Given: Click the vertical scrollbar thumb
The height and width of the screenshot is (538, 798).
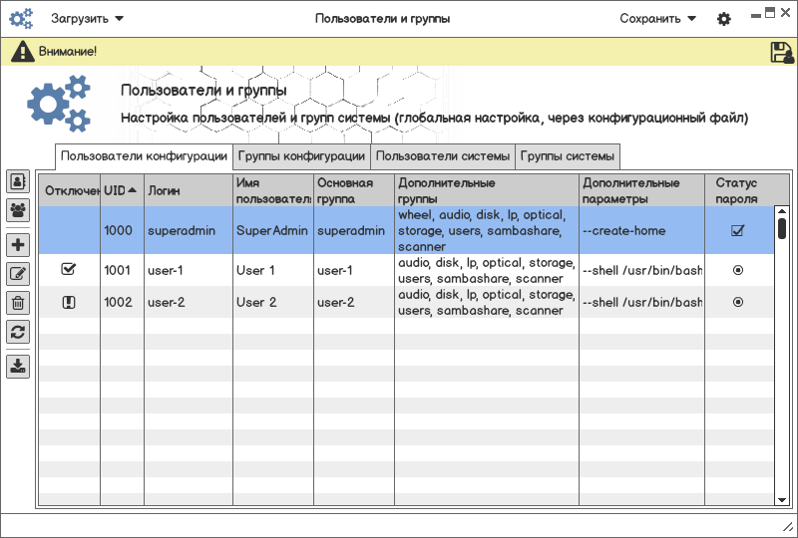Looking at the screenshot, I should pyautogui.click(x=782, y=228).
